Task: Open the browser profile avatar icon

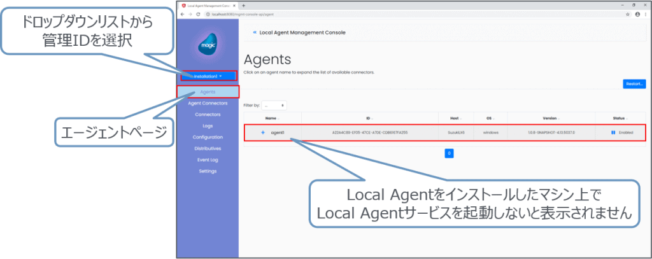Action: click(x=637, y=14)
